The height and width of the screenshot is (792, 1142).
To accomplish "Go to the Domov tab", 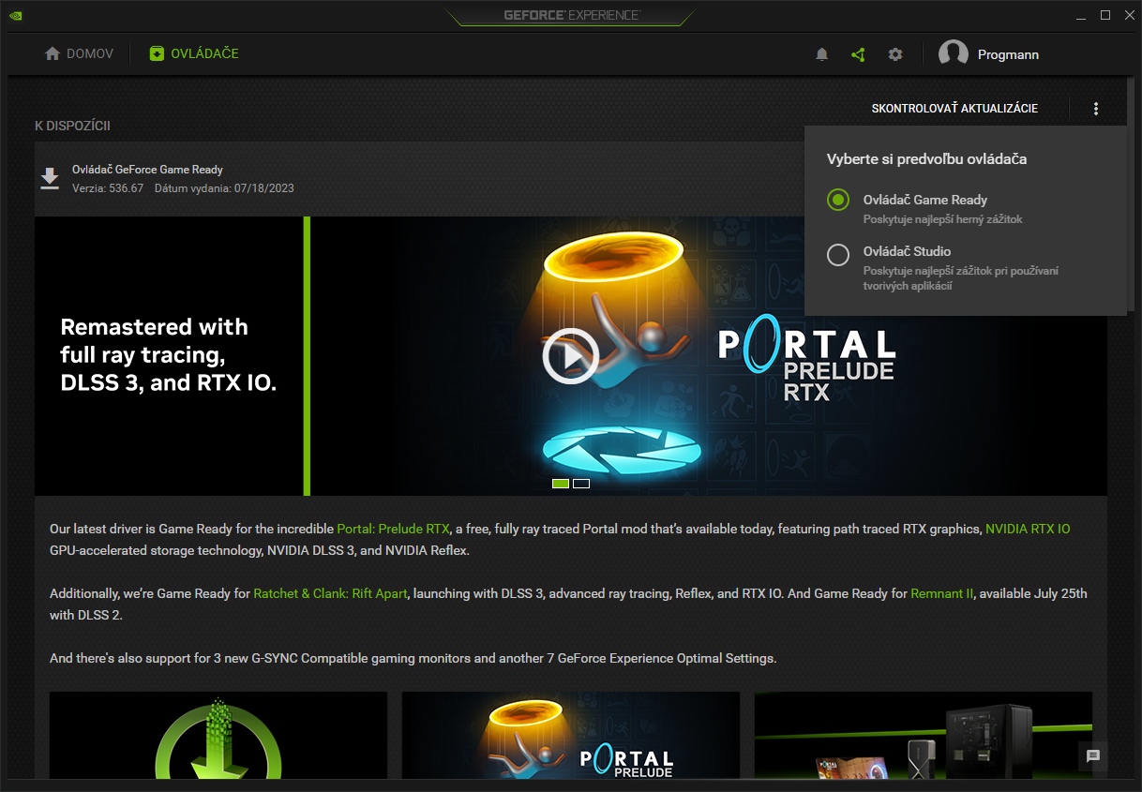I will pos(80,53).
